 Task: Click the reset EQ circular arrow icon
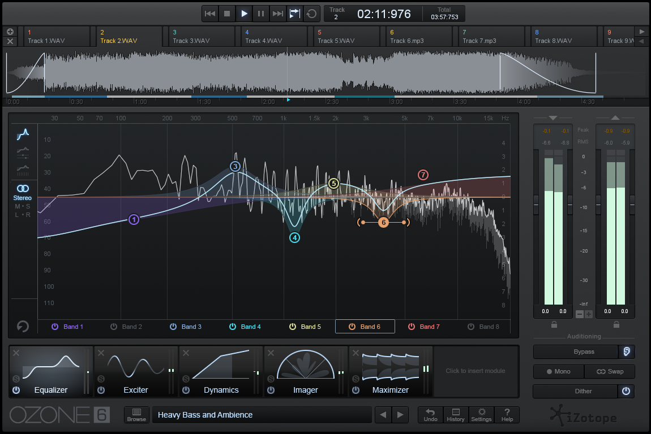[x=23, y=326]
